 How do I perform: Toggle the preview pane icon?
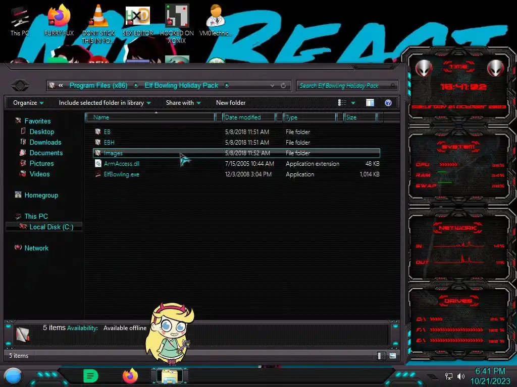[x=370, y=103]
